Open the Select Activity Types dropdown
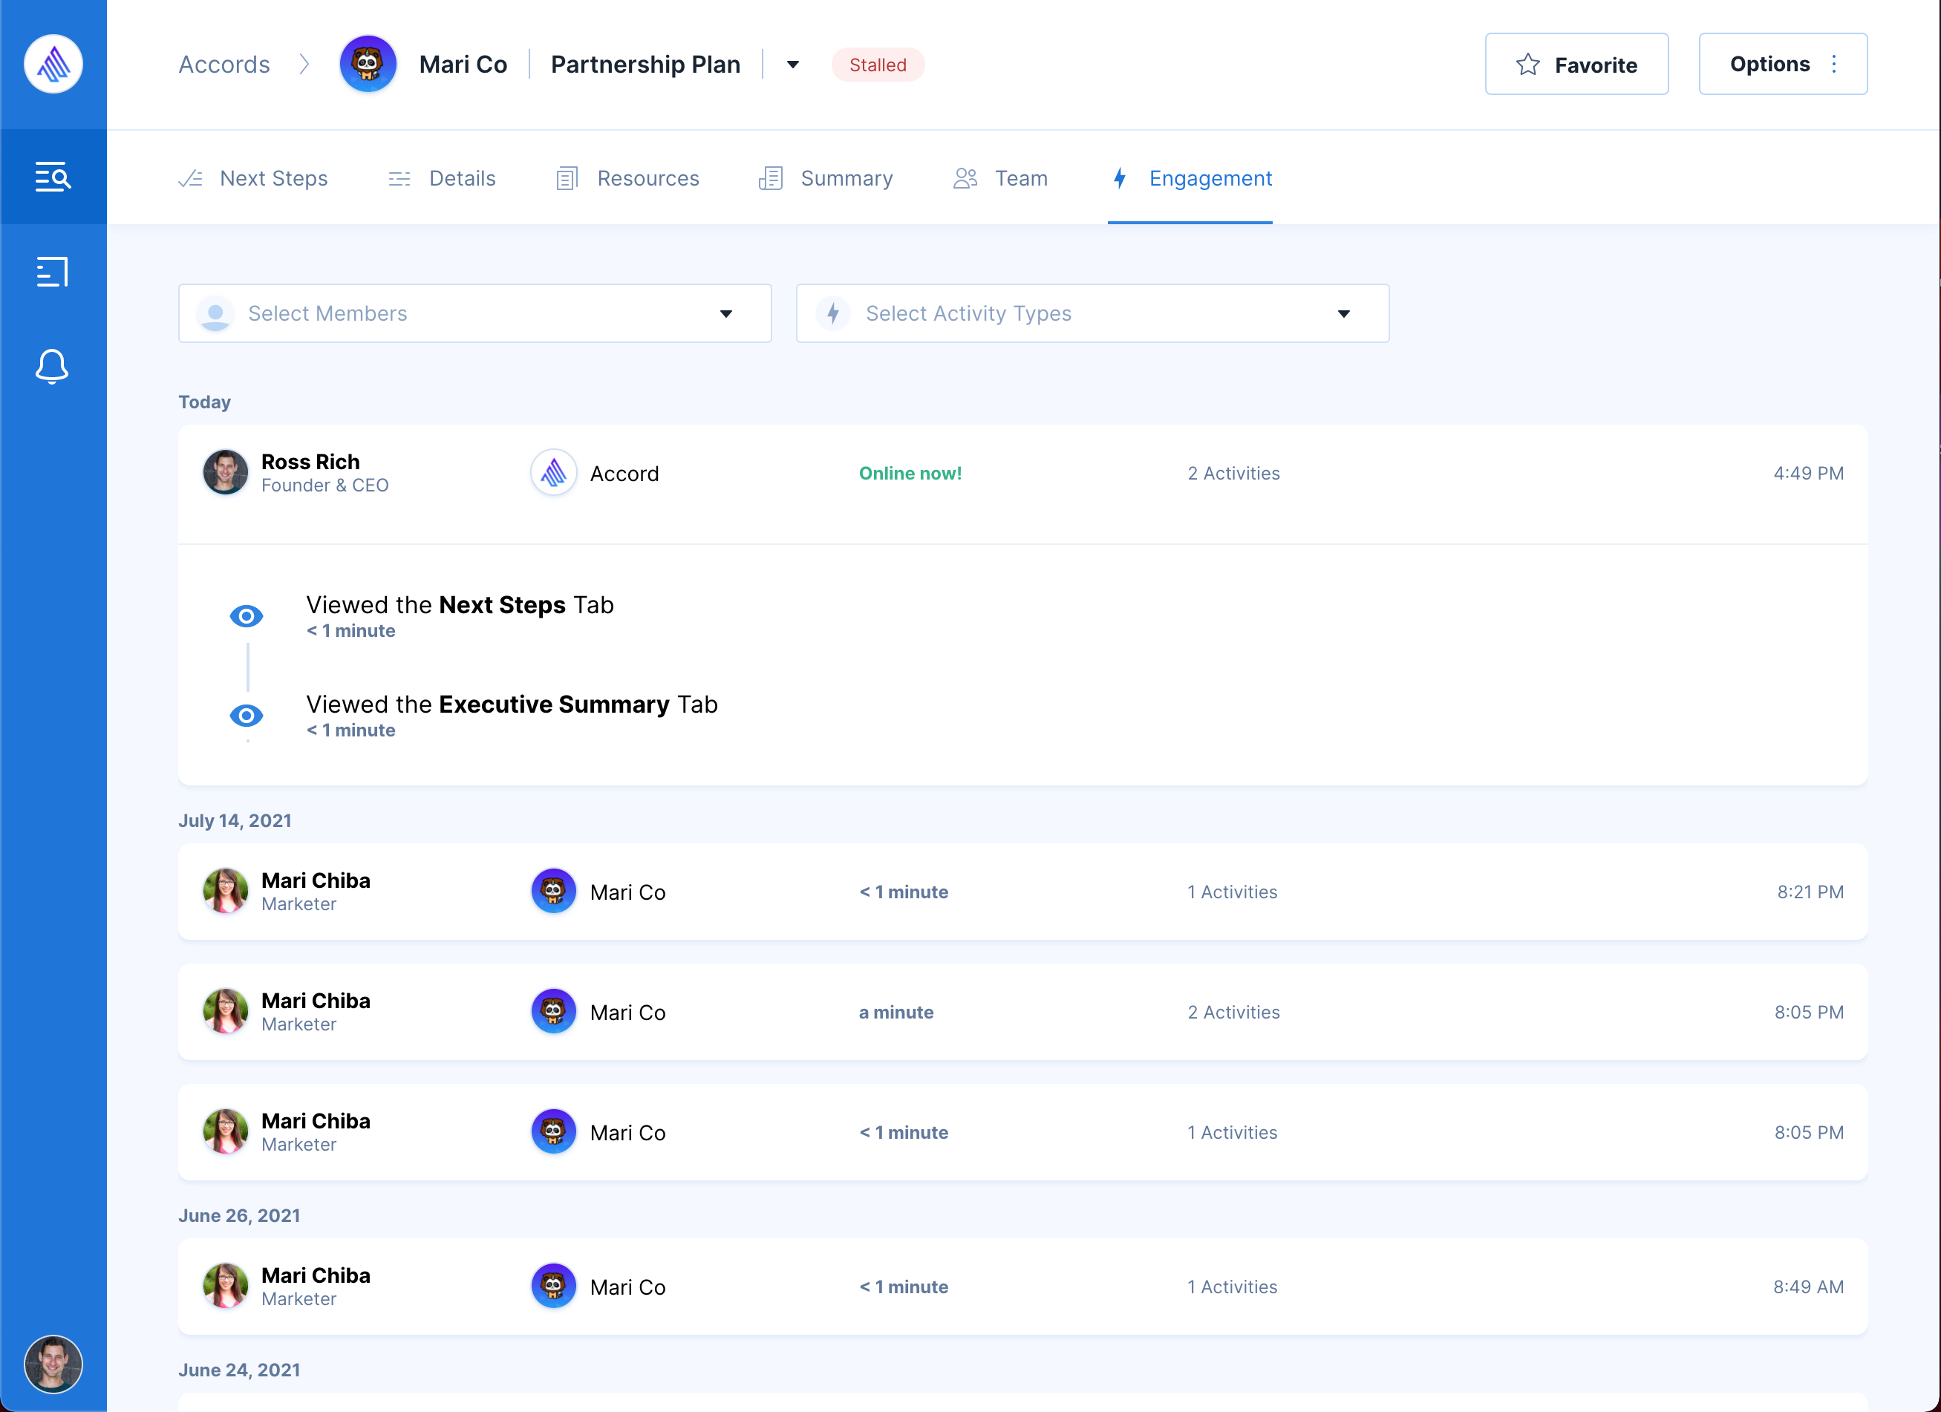Screen dimensions: 1941x1412 coord(1092,313)
